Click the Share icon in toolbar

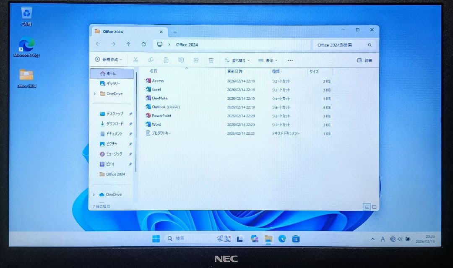coord(196,60)
